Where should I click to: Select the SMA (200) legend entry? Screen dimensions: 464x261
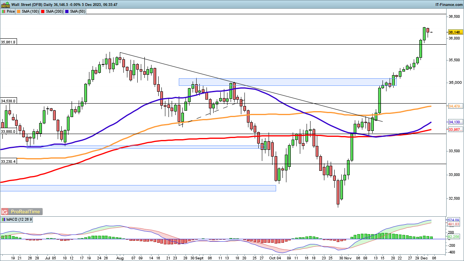[52, 11]
